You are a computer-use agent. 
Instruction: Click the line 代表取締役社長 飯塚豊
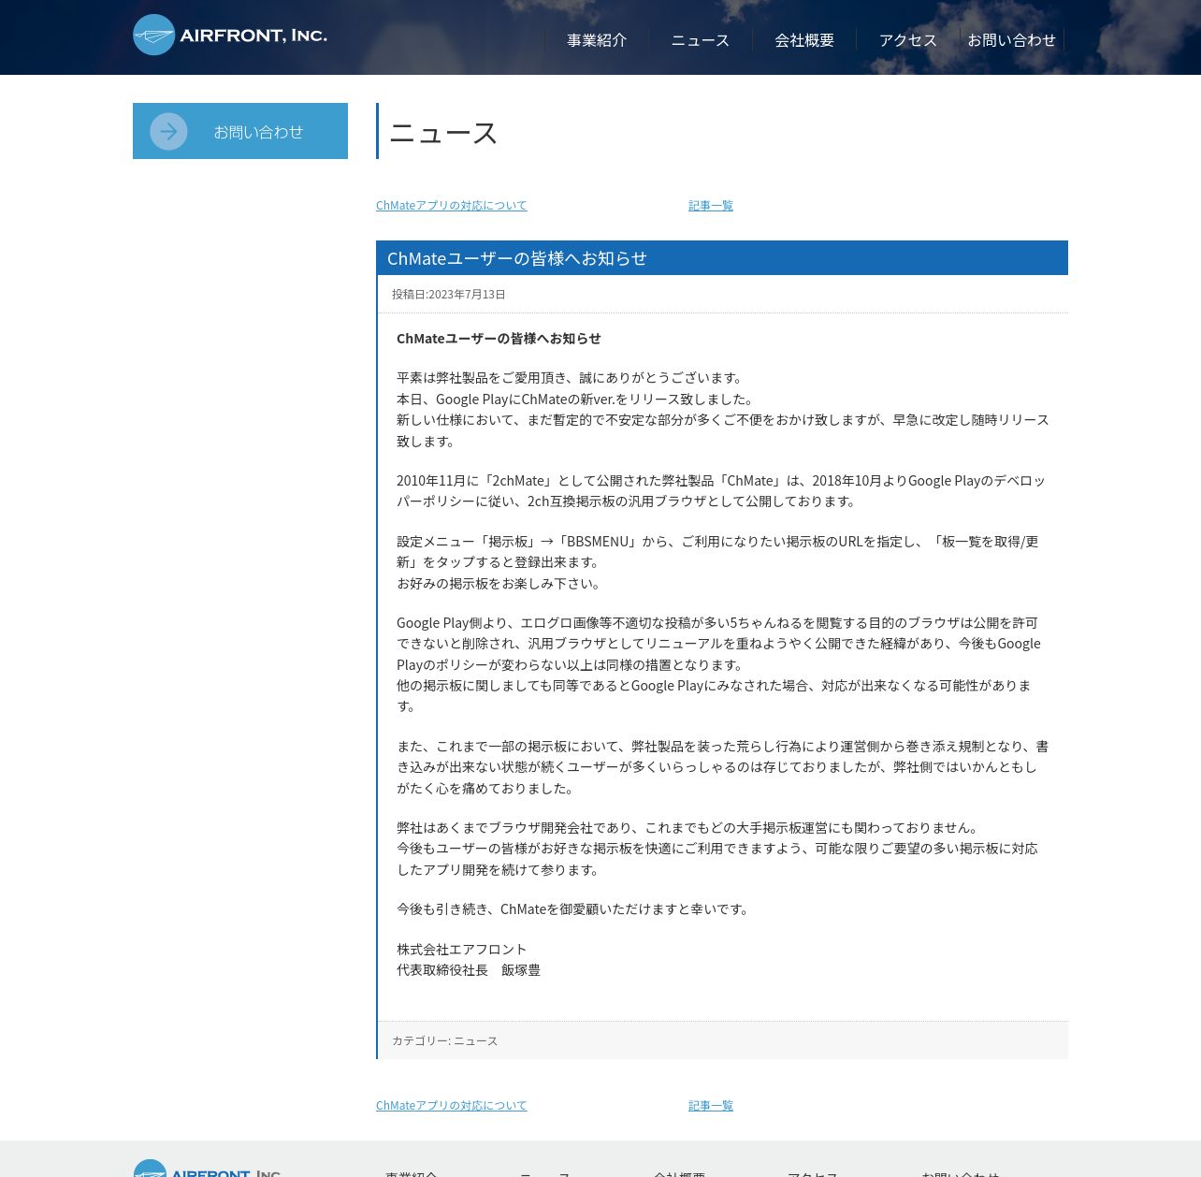tap(469, 970)
